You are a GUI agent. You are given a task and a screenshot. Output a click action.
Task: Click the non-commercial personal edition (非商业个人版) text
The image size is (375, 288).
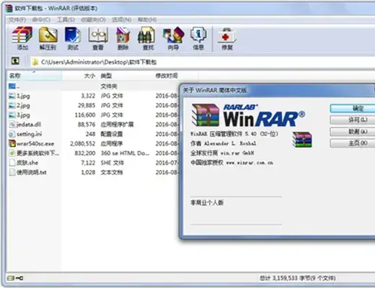tap(207, 202)
